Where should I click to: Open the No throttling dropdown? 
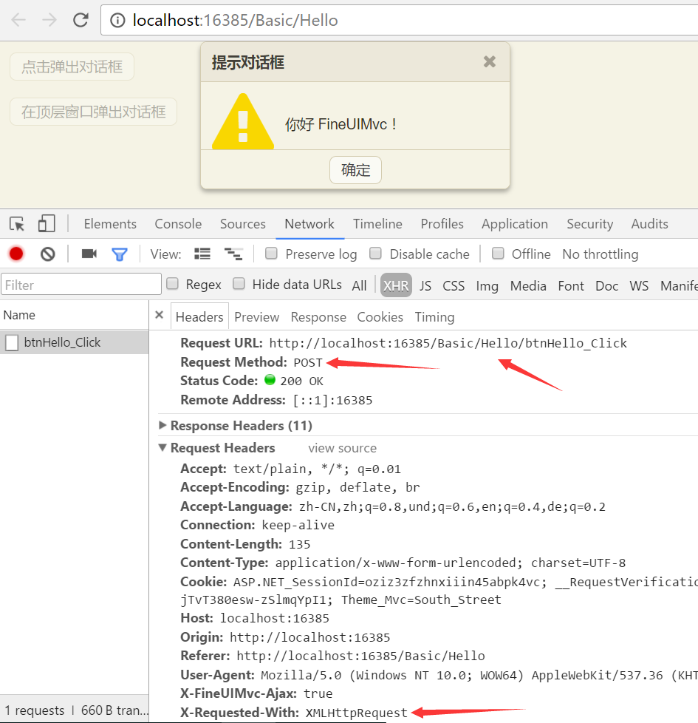click(601, 254)
